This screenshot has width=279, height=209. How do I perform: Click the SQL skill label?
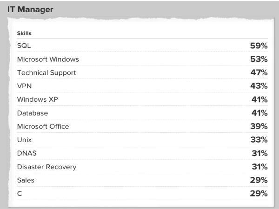click(24, 46)
